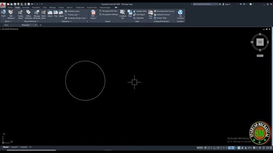Switch to the Manage ribbon tab
Viewport: 273px width, 153px height.
click(52, 8)
